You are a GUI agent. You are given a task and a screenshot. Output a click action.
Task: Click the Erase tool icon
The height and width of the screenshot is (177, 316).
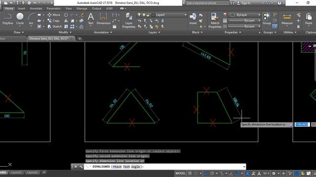click(x=81, y=15)
